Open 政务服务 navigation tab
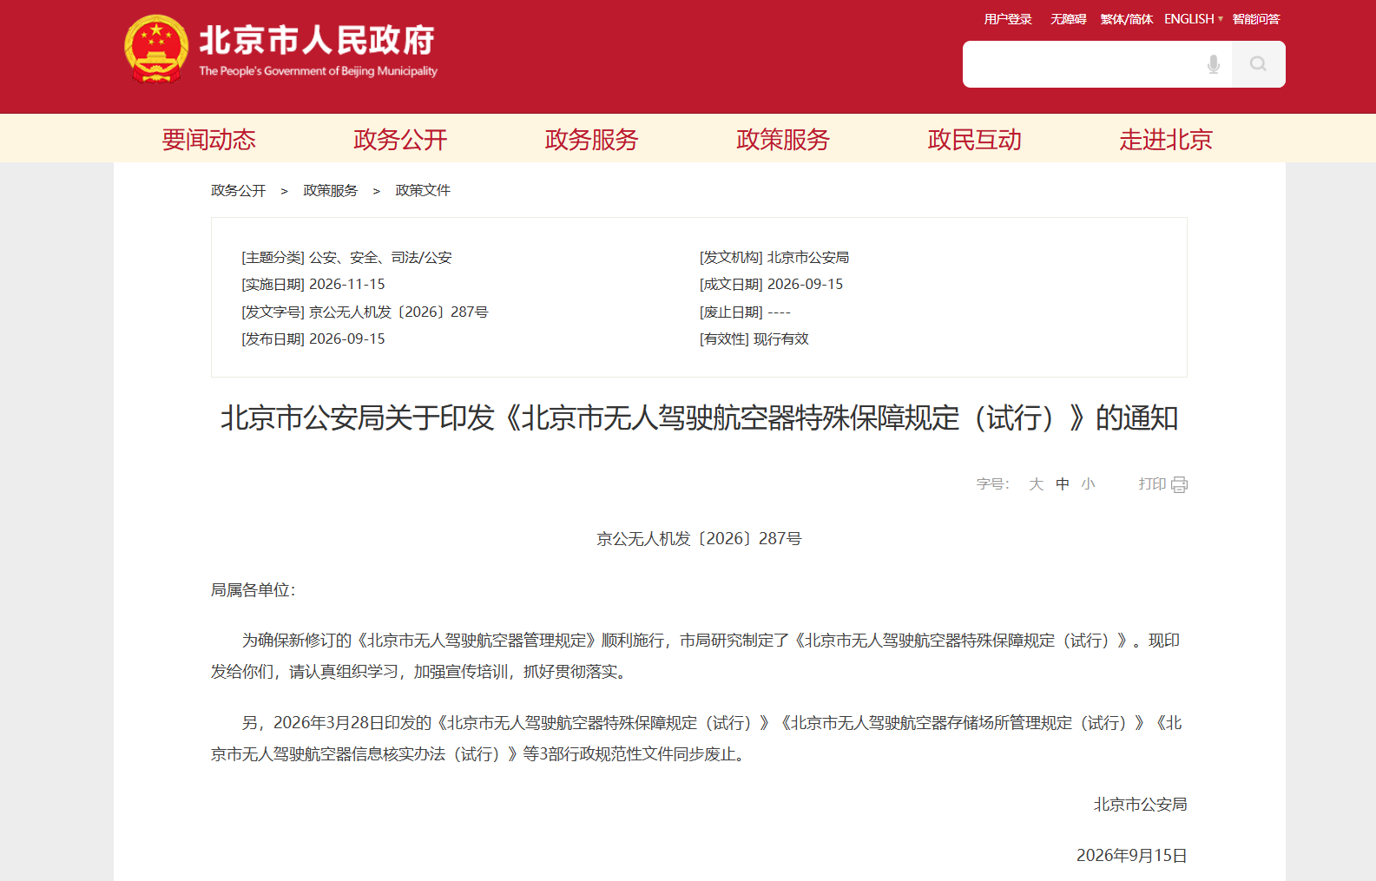This screenshot has height=881, width=1376. [591, 139]
